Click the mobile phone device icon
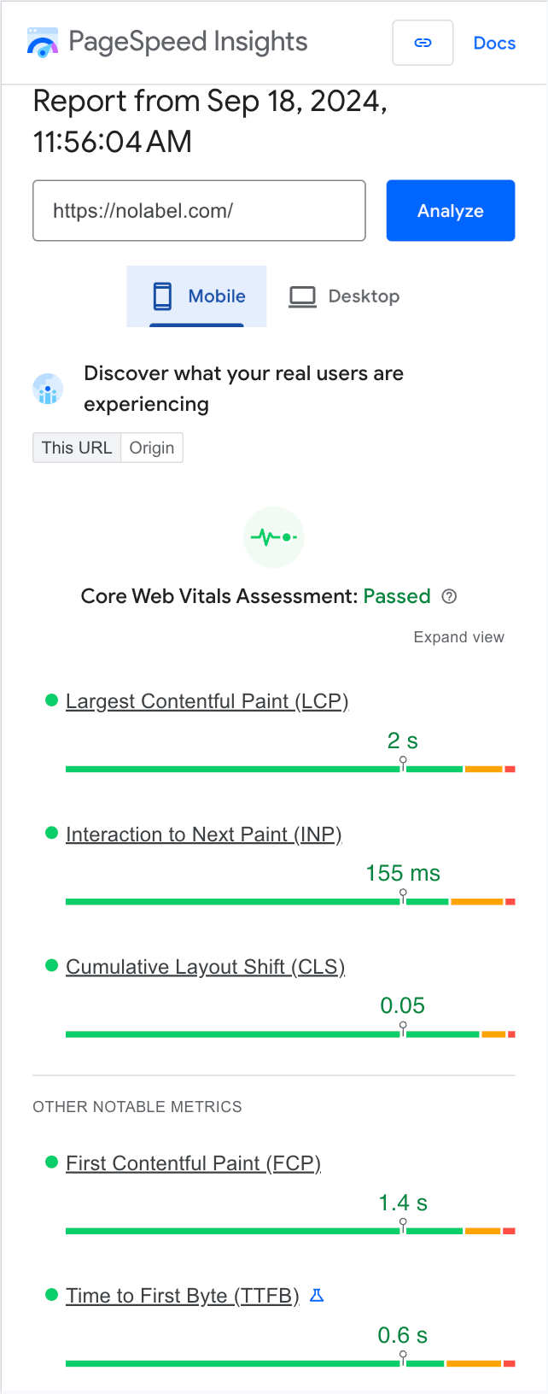Image resolution: width=548 pixels, height=1394 pixels. [x=162, y=296]
